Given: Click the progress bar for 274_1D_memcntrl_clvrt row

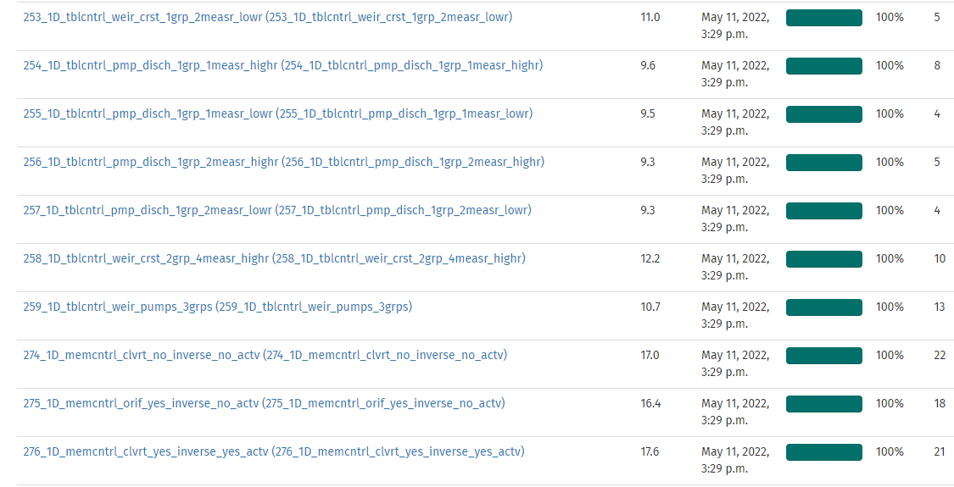Looking at the screenshot, I should pos(823,356).
